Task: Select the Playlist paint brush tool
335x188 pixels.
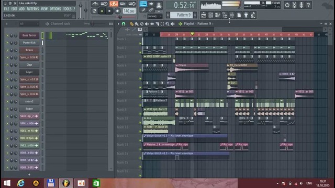Action: coord(137,24)
